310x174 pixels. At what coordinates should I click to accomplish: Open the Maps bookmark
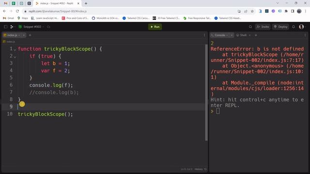pyautogui.click(x=23, y=18)
